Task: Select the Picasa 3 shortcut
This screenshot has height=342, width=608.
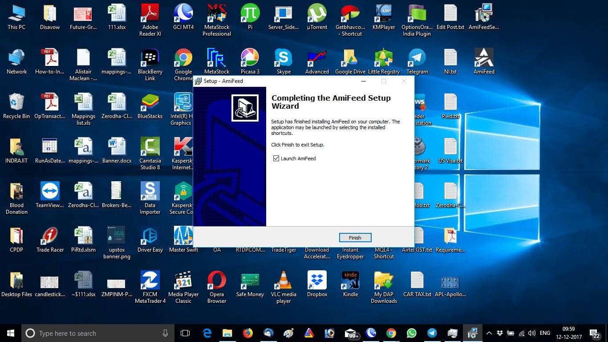Action: pyautogui.click(x=250, y=61)
